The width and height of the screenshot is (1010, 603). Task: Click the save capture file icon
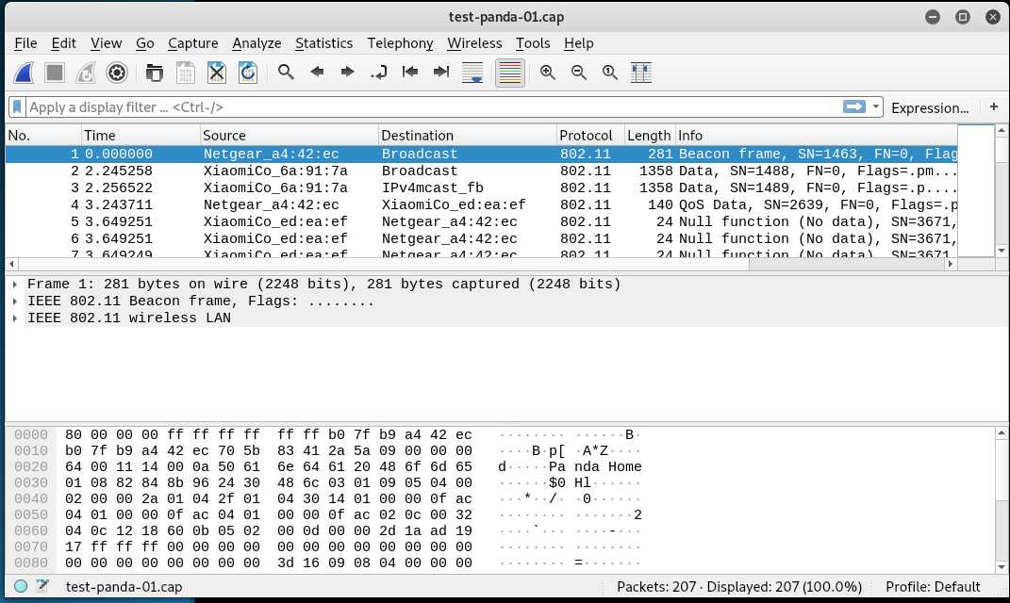pyautogui.click(x=186, y=73)
